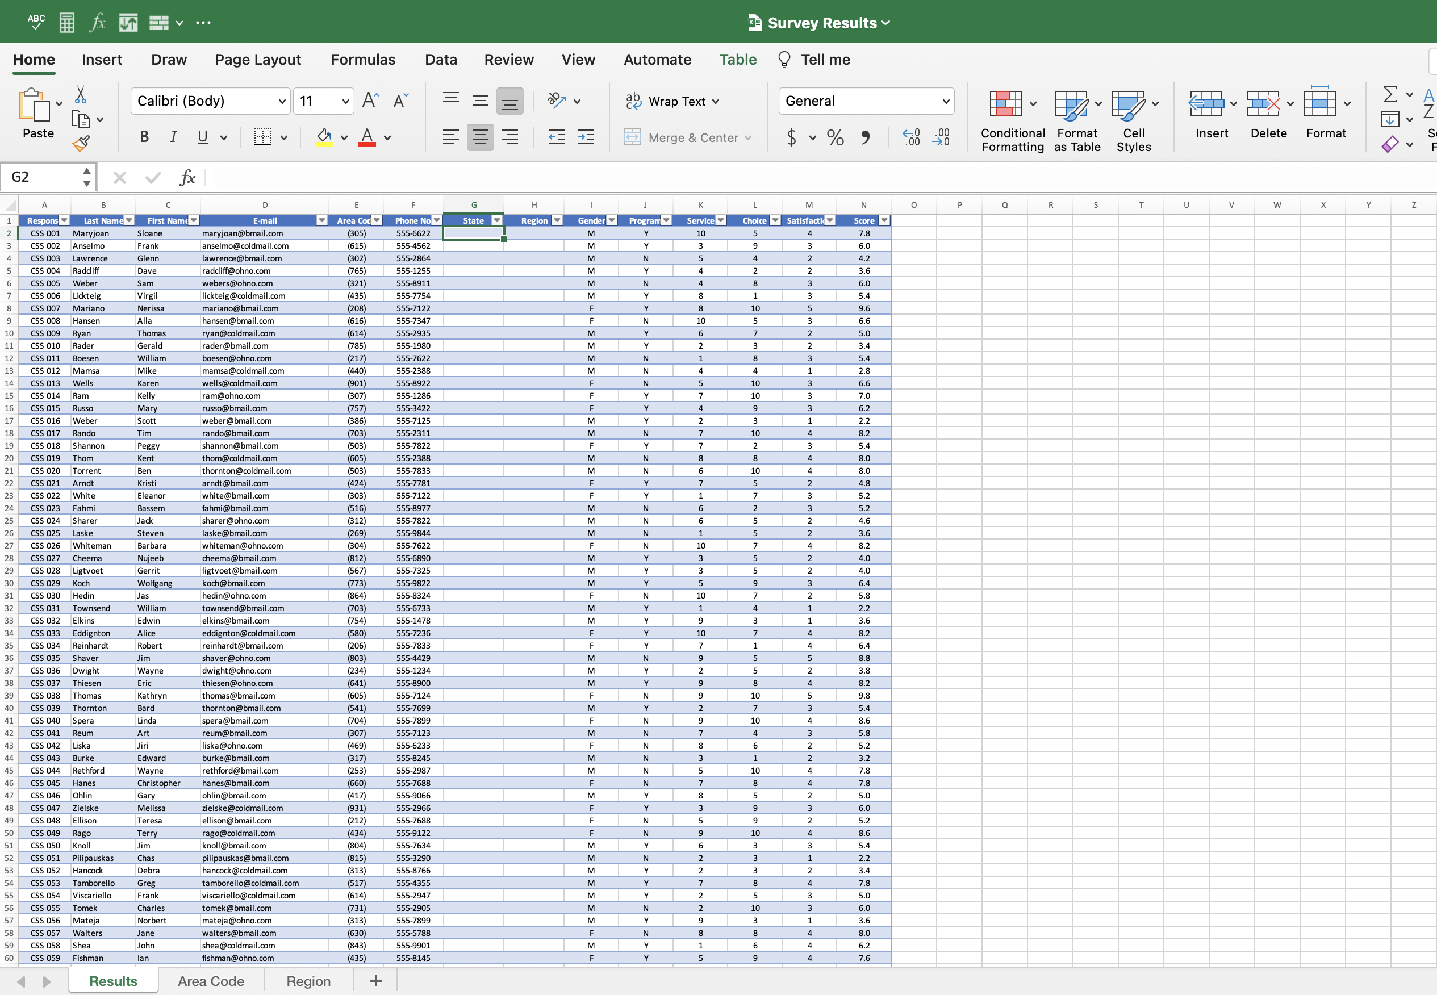1437x995 pixels.
Task: Click the Increase Font Size icon
Action: pos(370,101)
